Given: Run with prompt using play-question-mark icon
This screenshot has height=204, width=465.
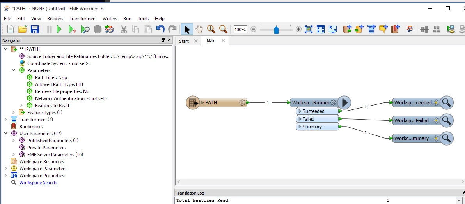Looking at the screenshot, I should (x=72, y=29).
